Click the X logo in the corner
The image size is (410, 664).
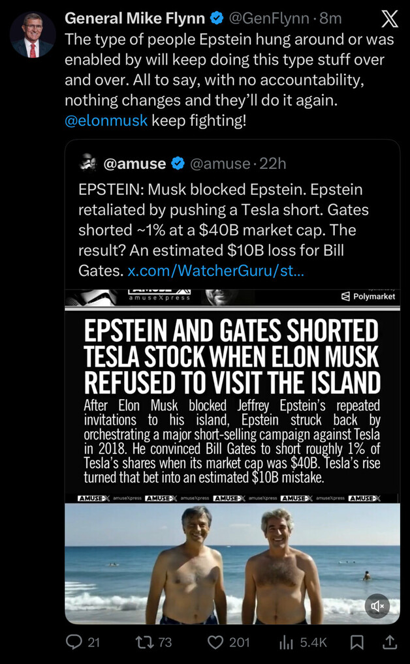click(x=389, y=20)
